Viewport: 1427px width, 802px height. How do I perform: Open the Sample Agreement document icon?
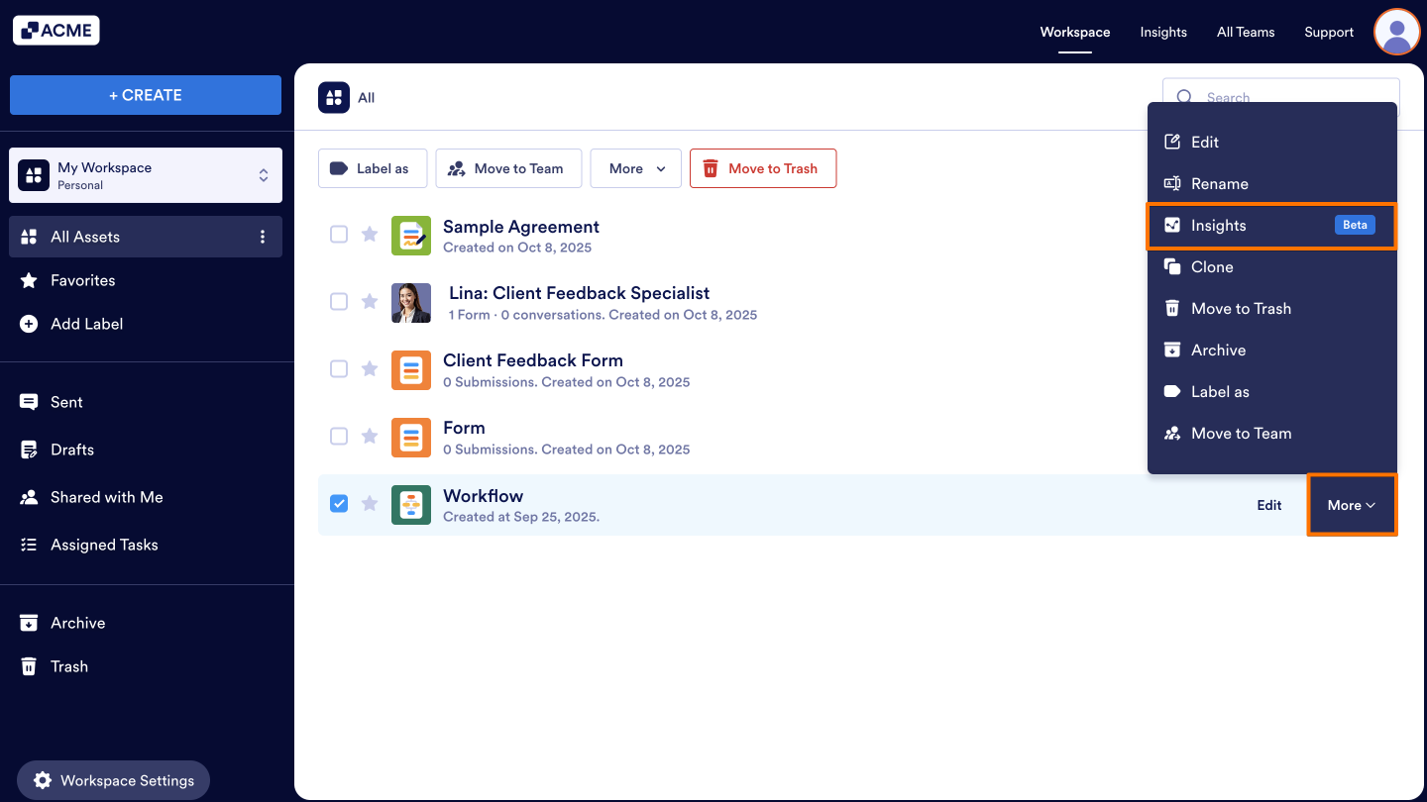(x=411, y=235)
